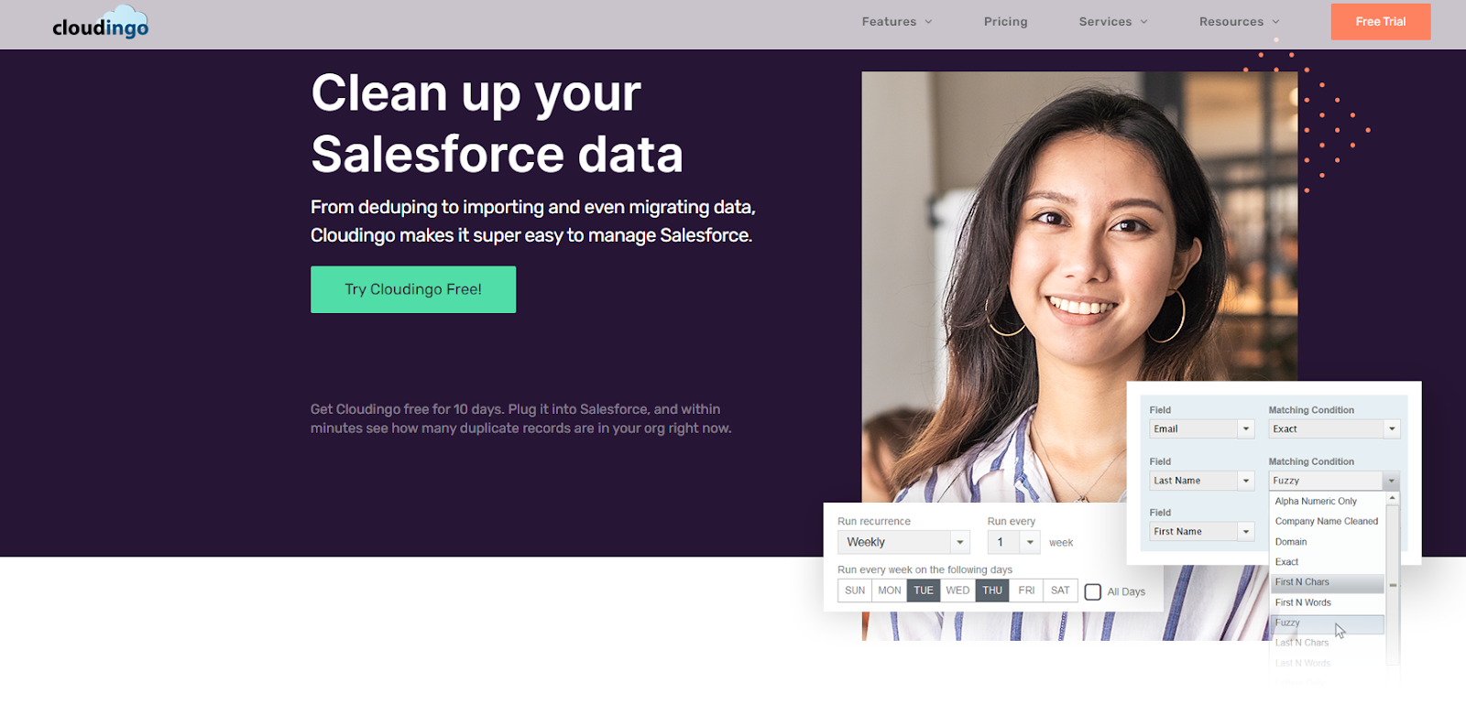This screenshot has width=1466, height=715.
Task: Open the Last Name field dropdown
Action: [1201, 481]
